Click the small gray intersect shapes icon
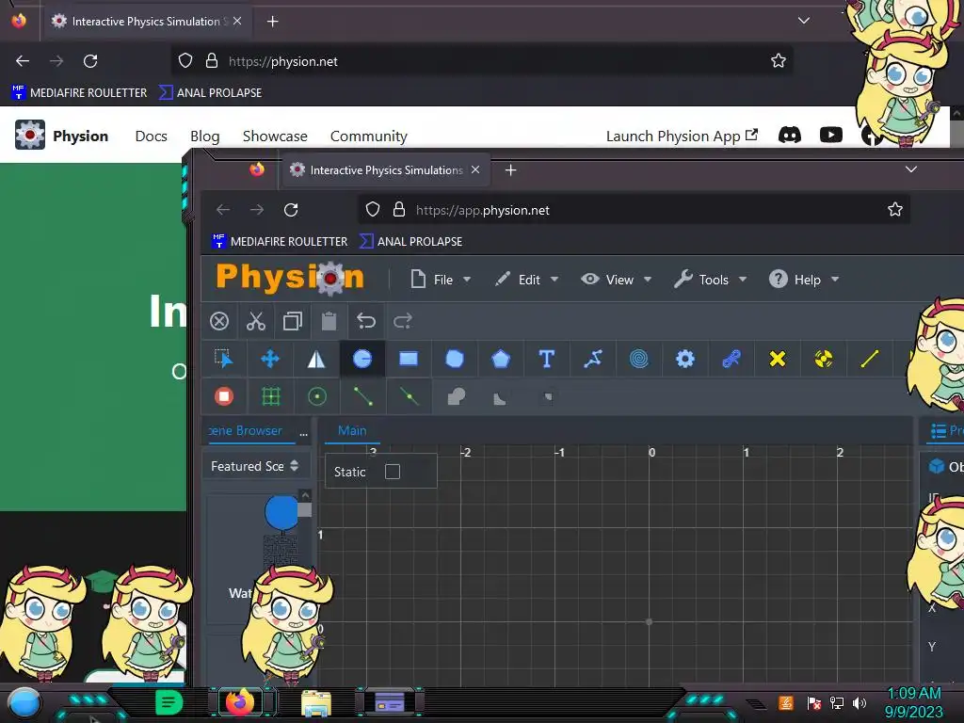 (x=548, y=397)
